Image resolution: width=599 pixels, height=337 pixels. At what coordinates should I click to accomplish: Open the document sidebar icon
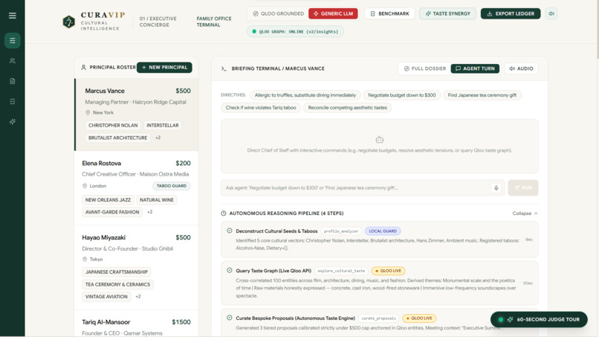pos(12,81)
